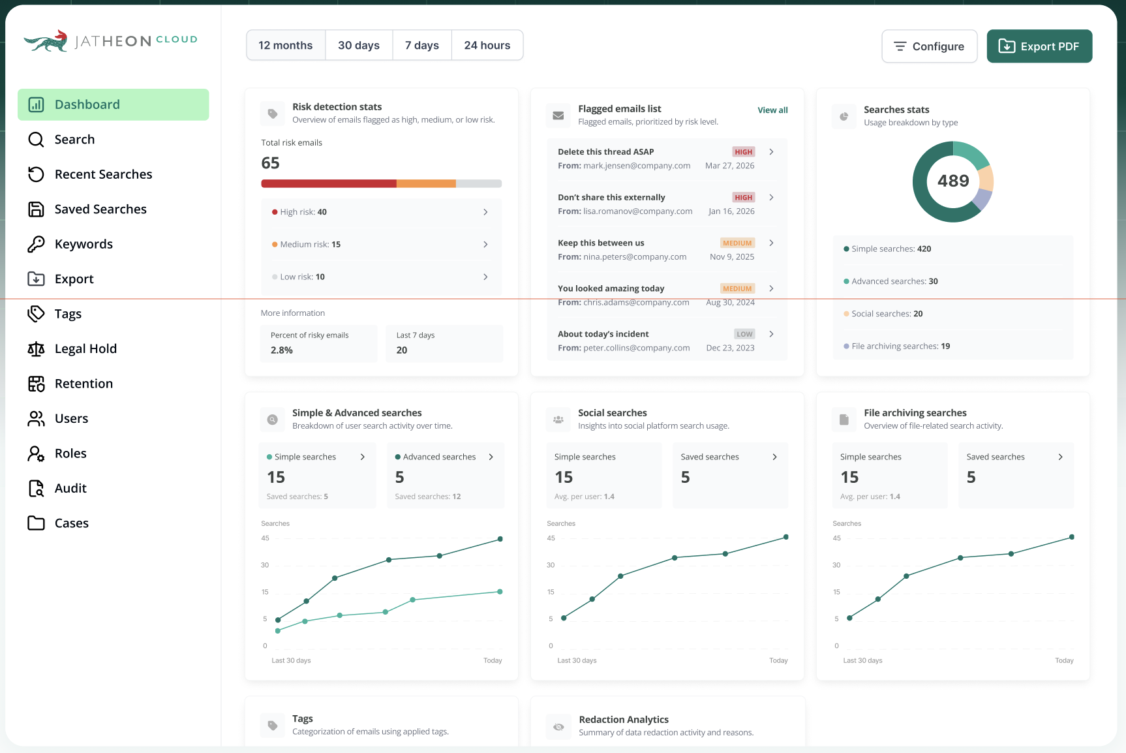Click the View all flagged emails link
Screen dimensions: 1126x753
point(772,110)
